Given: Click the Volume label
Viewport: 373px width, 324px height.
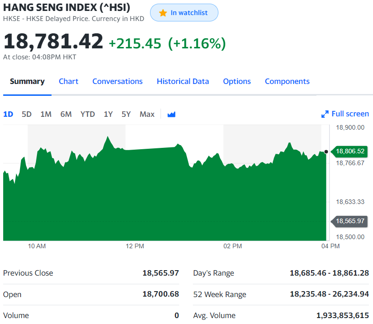Looking at the screenshot, I should click(16, 315).
